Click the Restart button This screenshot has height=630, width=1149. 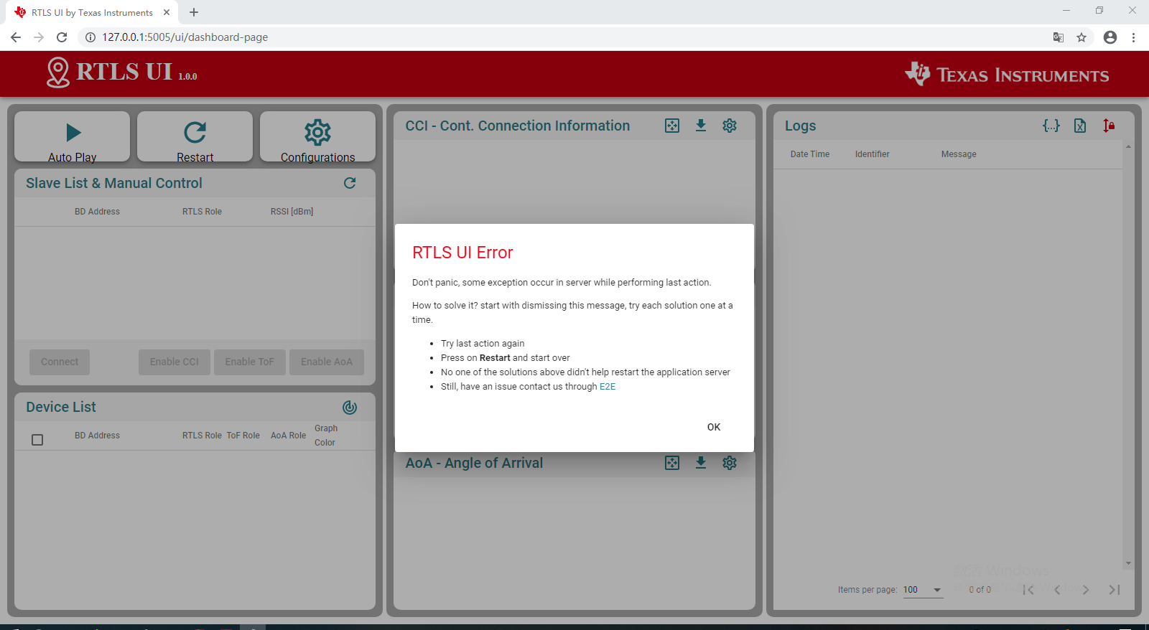click(x=195, y=136)
